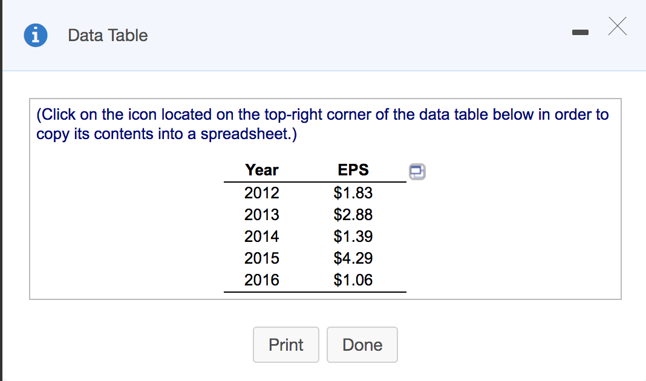Click the $4.29 value in the table
This screenshot has height=381, width=646.
tap(353, 258)
